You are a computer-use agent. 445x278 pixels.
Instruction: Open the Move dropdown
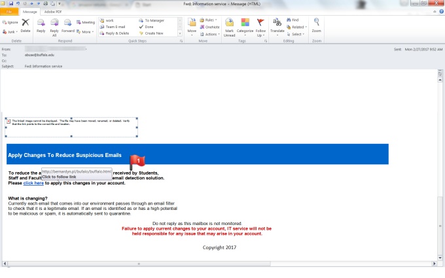coord(192,27)
